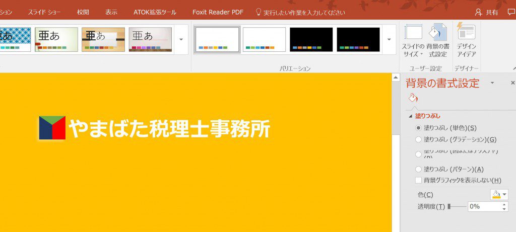The image size is (516, 232).
Task: Collapse the ribbon with the chevron
Action: (x=514, y=68)
